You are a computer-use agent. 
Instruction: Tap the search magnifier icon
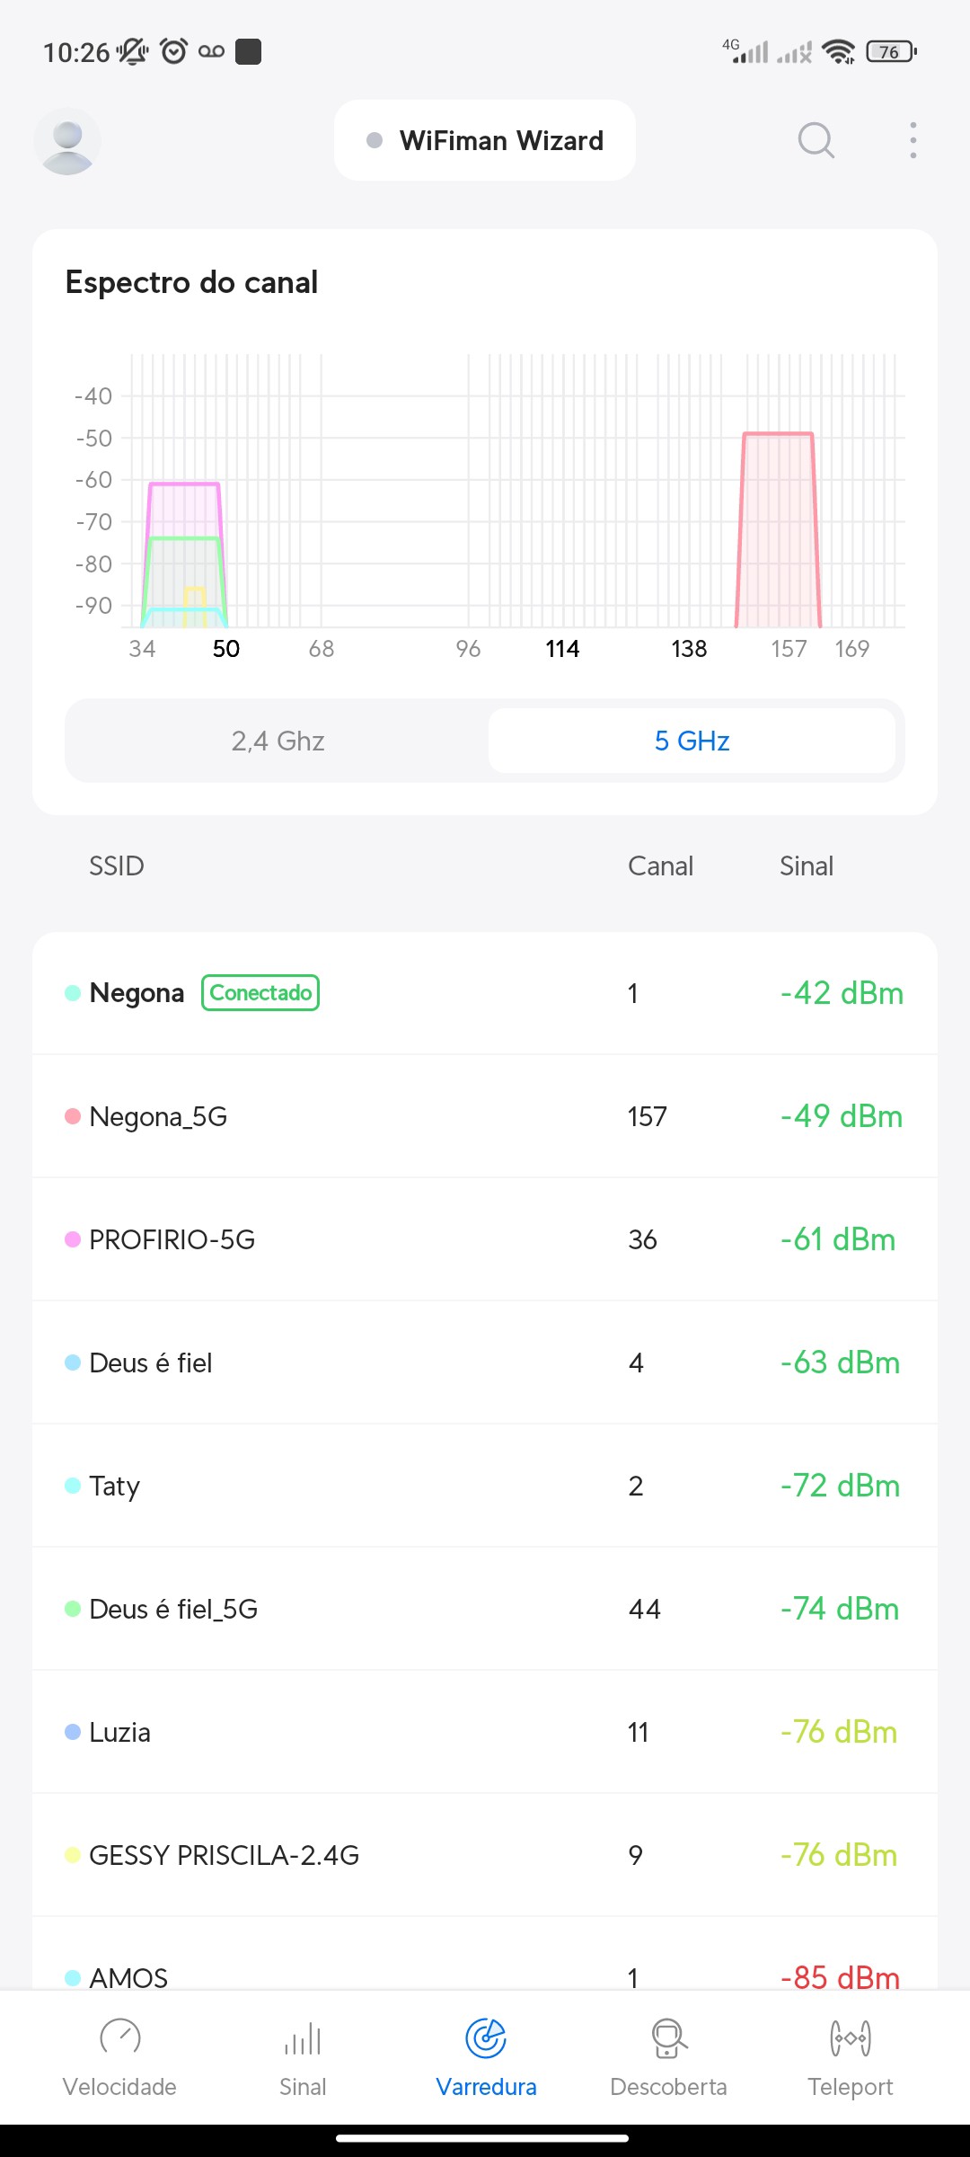tap(816, 140)
